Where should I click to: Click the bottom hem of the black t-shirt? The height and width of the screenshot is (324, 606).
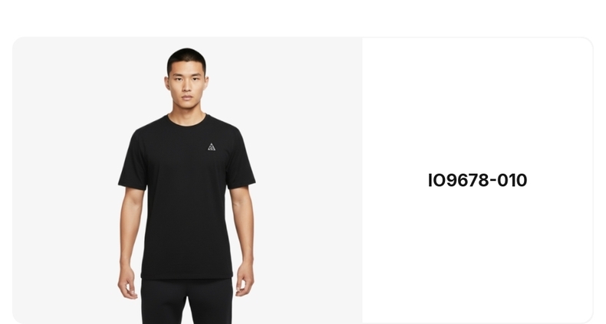click(187, 276)
